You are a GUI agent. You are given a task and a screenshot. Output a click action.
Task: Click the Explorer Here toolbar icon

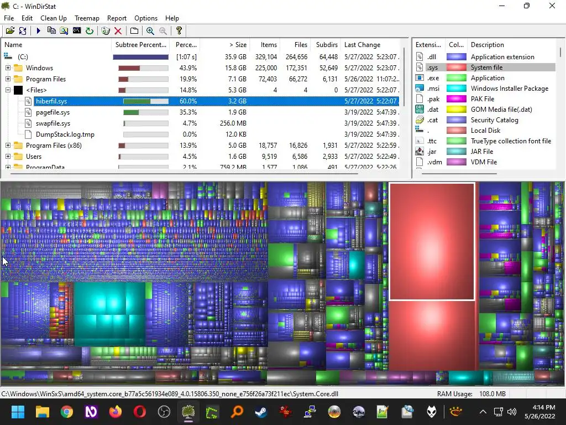(x=64, y=31)
